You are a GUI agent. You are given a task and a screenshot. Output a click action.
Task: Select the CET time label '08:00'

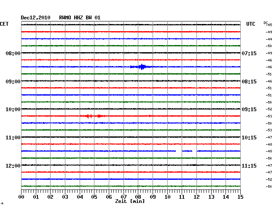tap(13, 53)
